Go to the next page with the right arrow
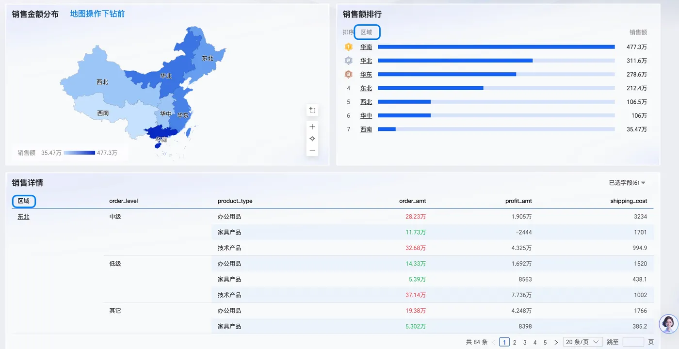 point(556,342)
